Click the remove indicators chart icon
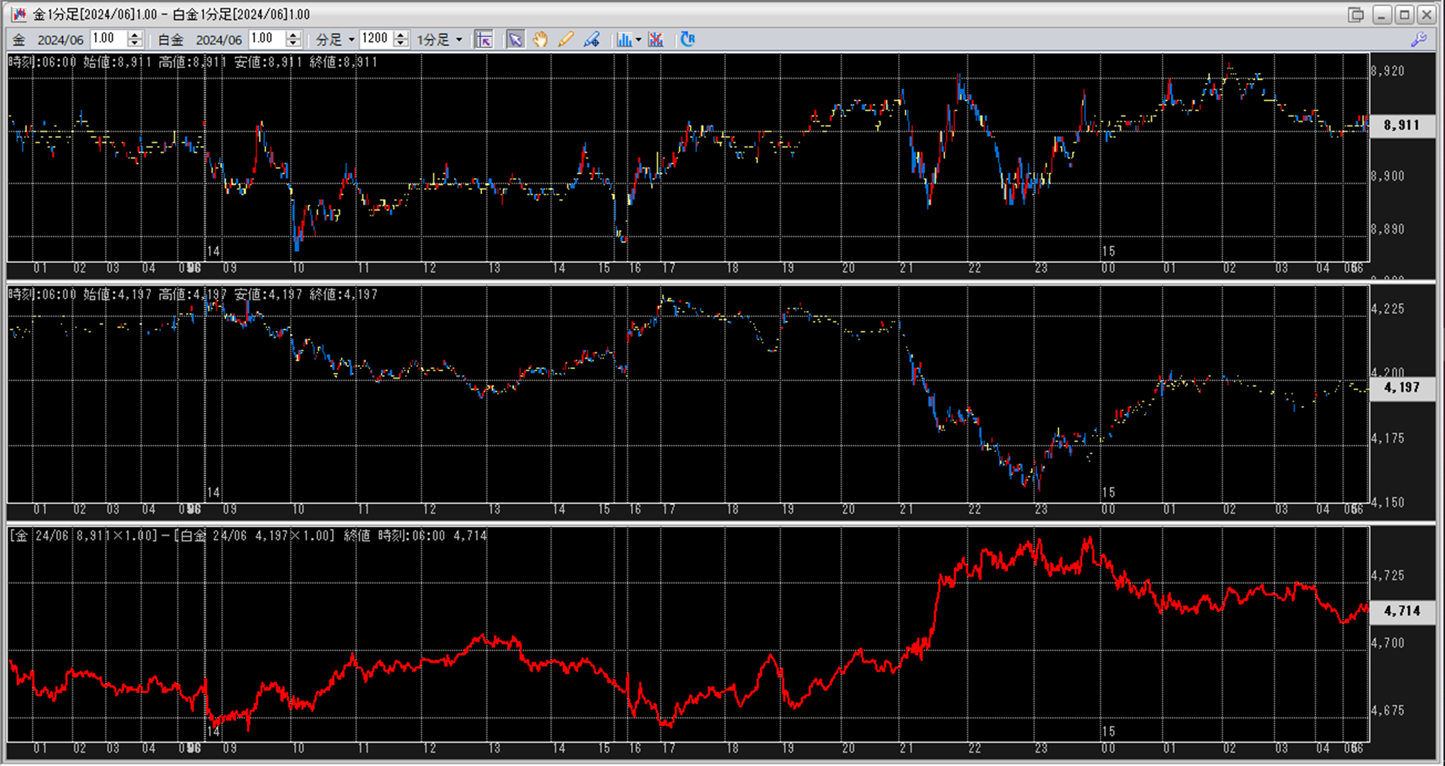This screenshot has width=1445, height=766. 656,40
